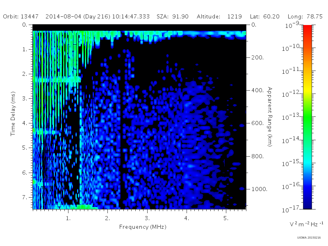Click the Apparent Range (km) axis label

point(270,117)
